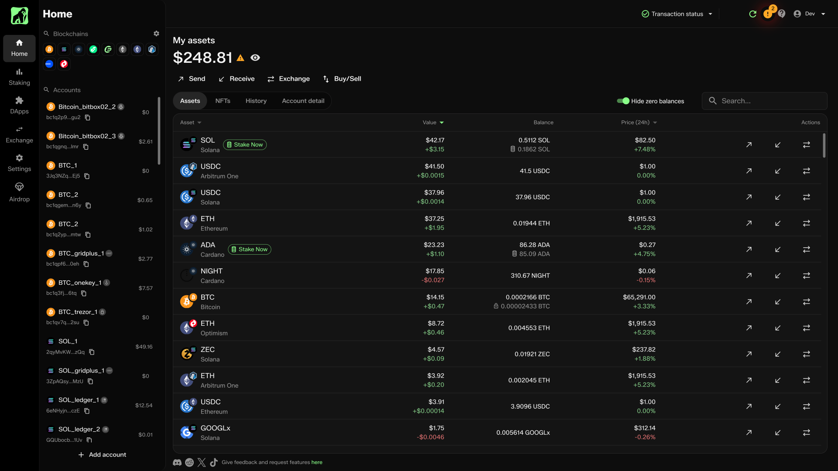
Task: Open Staking from the sidebar
Action: (19, 77)
